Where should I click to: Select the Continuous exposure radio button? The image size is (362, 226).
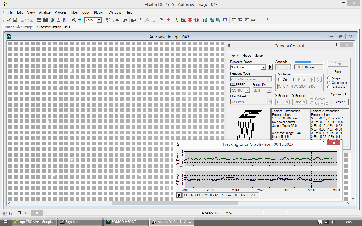329,83
